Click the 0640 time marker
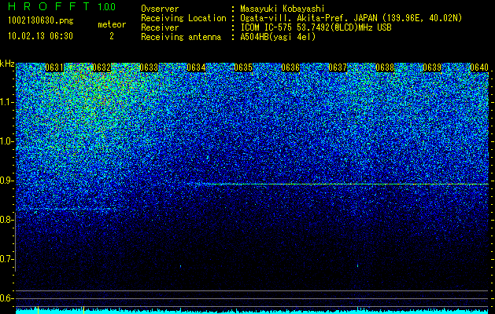Image resolution: width=495 pixels, height=314 pixels. 479,68
